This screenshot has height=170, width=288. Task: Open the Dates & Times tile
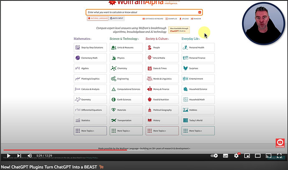click(162, 69)
